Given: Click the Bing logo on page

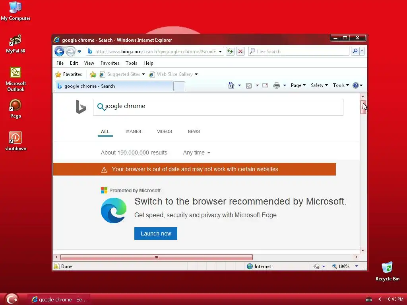Looking at the screenshot, I should click(x=81, y=107).
